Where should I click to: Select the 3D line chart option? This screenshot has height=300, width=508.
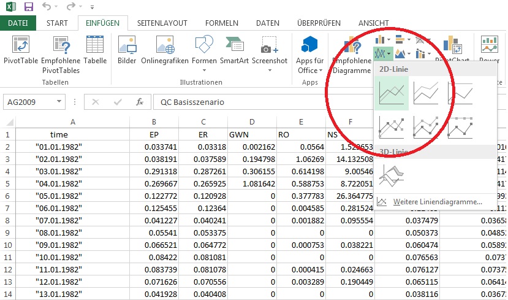(391, 175)
